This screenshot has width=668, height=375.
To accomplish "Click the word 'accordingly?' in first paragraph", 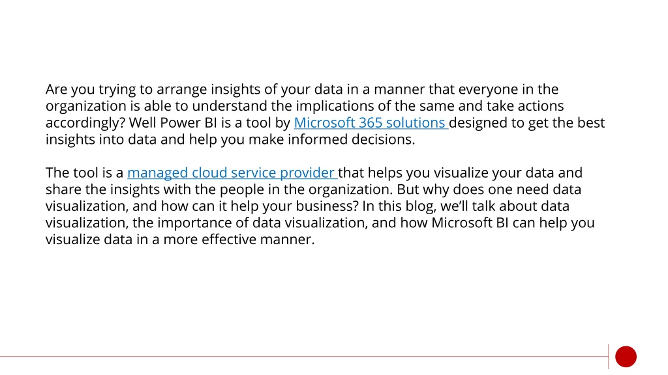I will [x=85, y=123].
